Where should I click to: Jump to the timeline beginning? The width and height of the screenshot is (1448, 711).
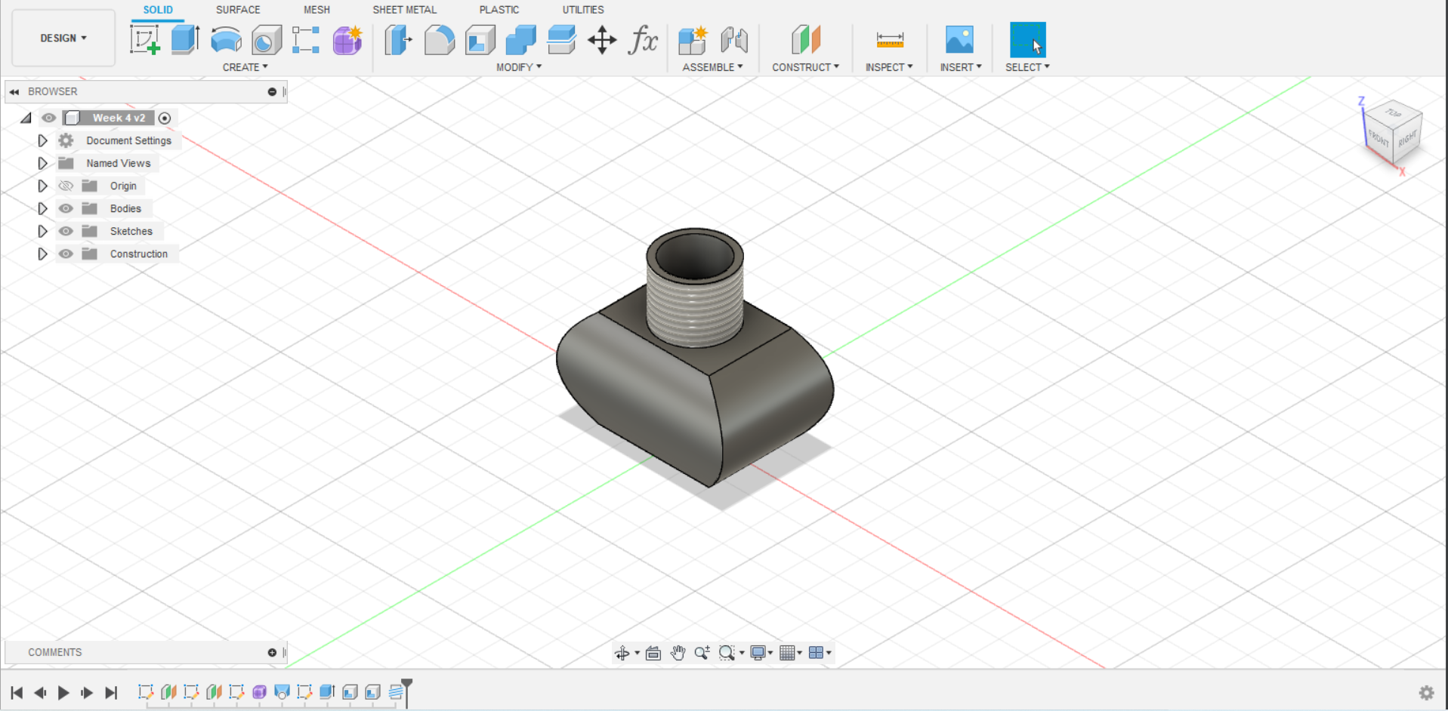17,692
